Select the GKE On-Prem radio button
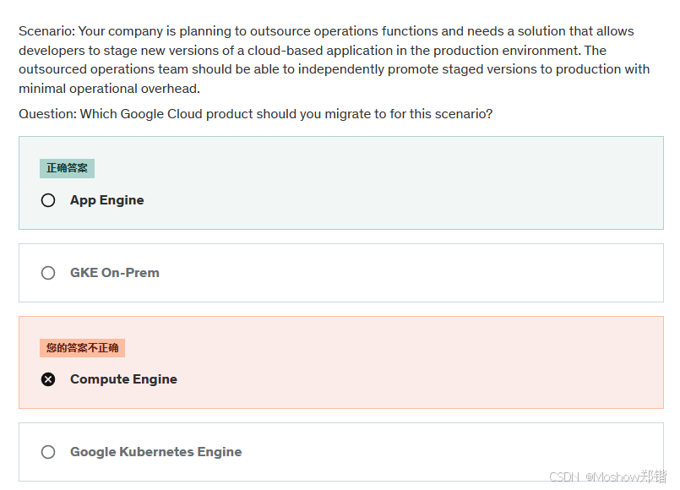Image resolution: width=680 pixels, height=490 pixels. tap(48, 273)
